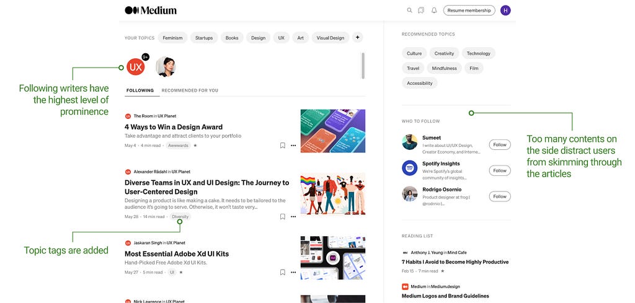The width and height of the screenshot is (635, 303).
Task: Follow Spotify Insights
Action: click(500, 171)
